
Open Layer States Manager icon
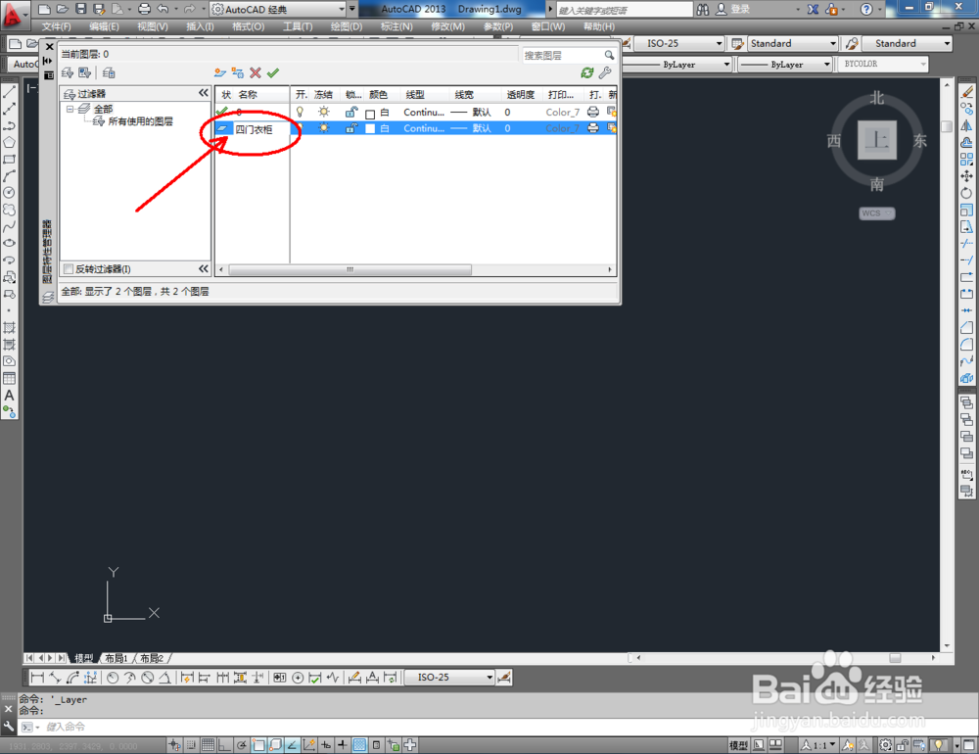pos(109,73)
